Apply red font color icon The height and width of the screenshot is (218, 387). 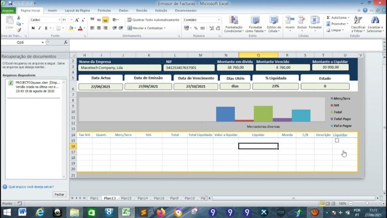[x=80, y=28]
